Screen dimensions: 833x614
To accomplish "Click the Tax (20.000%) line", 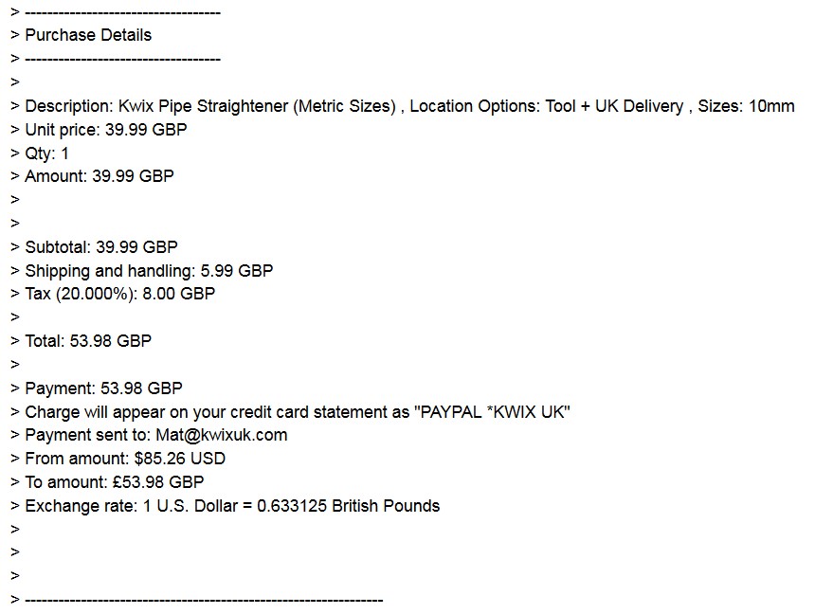I will pos(120,294).
